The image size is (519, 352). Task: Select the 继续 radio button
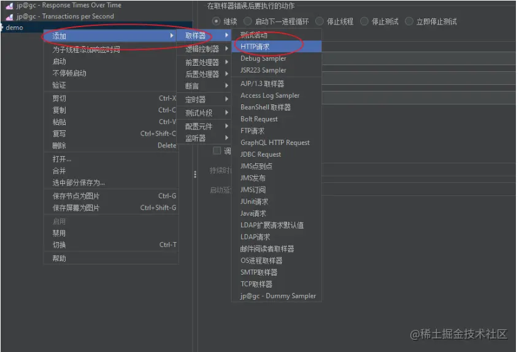coord(216,22)
